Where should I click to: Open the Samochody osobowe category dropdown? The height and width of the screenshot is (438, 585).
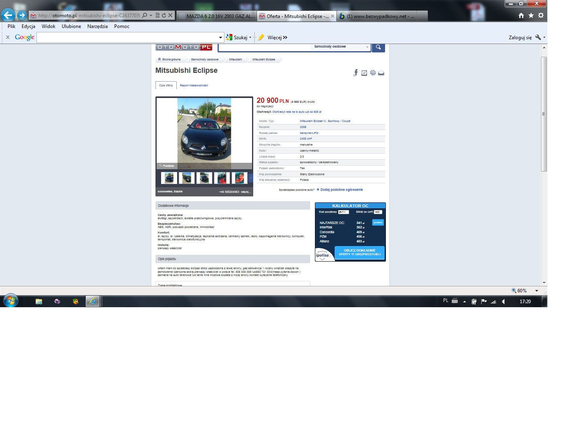click(341, 47)
